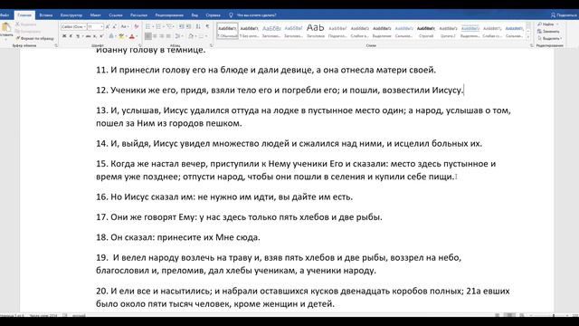Toggle Subscript formatting
This screenshot has width=579, height=326.
95,36
